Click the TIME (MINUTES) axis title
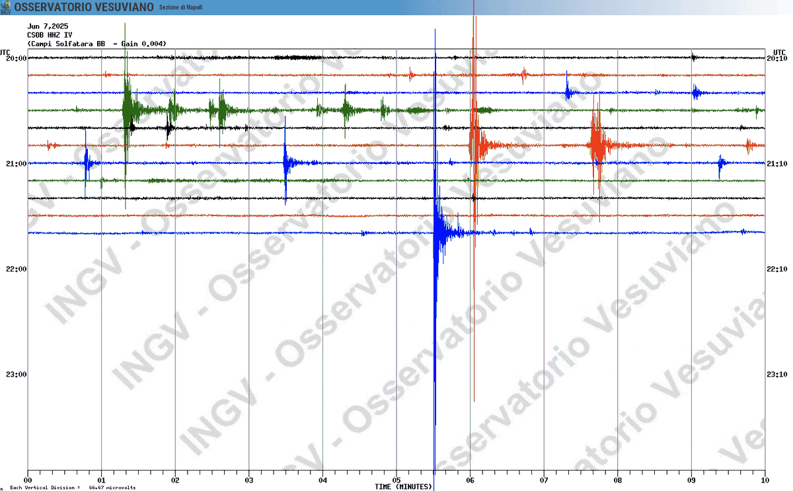Image resolution: width=793 pixels, height=491 pixels. tap(403, 487)
